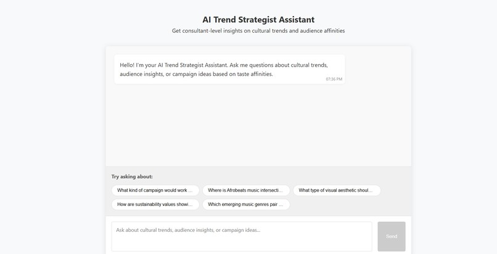Click the word 'Hello!' in the greeting
This screenshot has height=254, width=497.
(128, 65)
